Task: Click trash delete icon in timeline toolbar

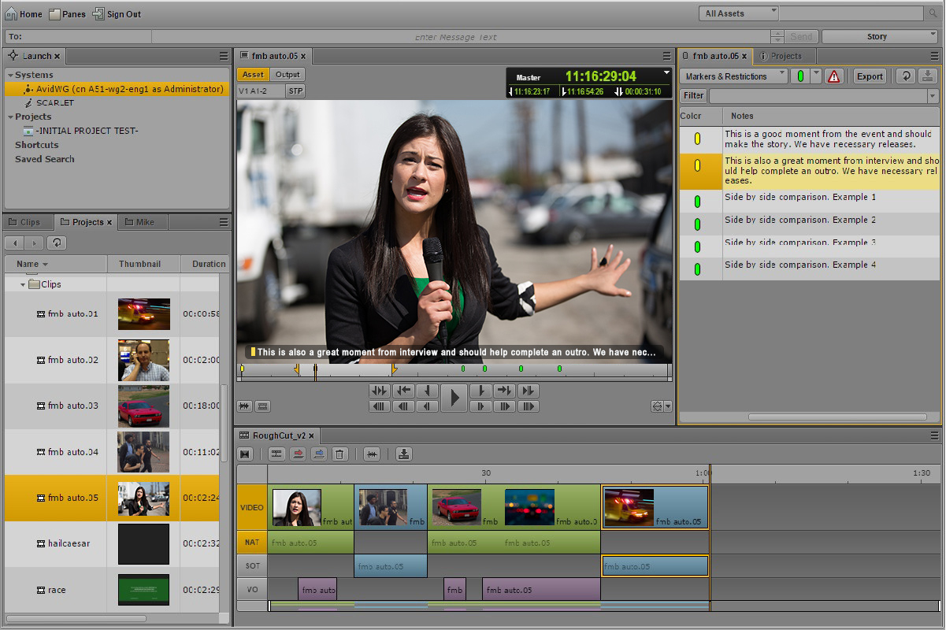Action: [339, 454]
